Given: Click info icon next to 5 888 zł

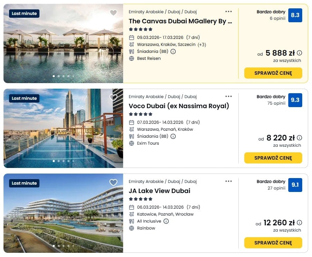Looking at the screenshot, I should point(299,53).
